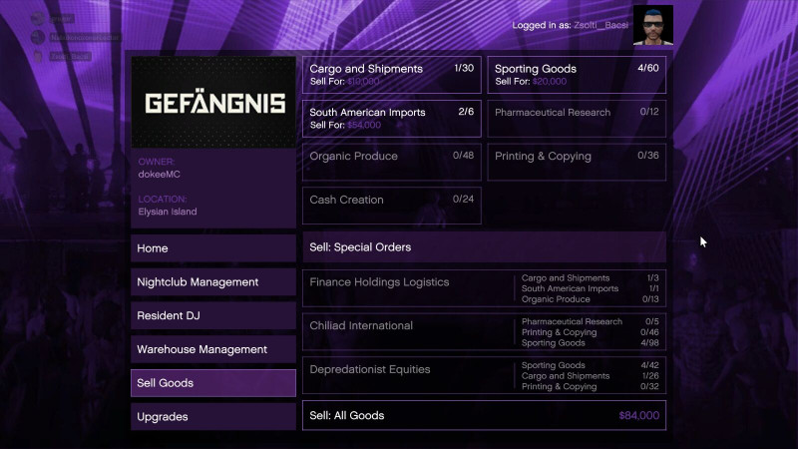This screenshot has height=449, width=798.
Task: Open Nightclub Management
Action: 213,282
